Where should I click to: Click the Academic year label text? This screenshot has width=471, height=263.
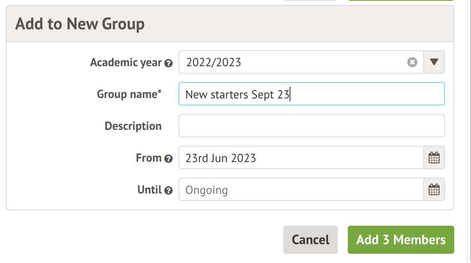coord(126,62)
